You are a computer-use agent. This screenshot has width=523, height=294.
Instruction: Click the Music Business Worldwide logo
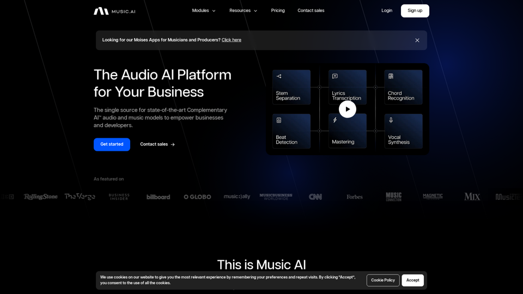[276, 197]
